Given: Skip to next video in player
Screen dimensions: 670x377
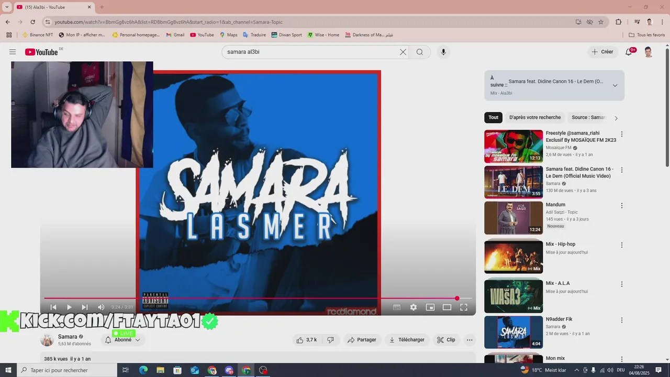Looking at the screenshot, I should tap(85, 307).
